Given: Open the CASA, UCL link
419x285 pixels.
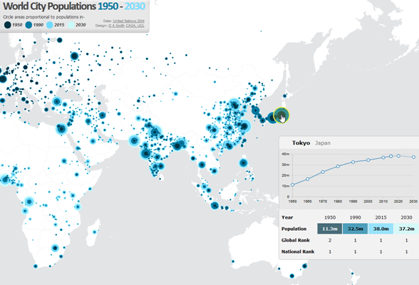Looking at the screenshot, I should pos(135,26).
